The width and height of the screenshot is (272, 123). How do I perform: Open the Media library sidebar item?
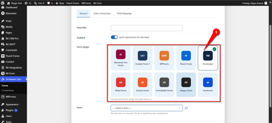click(x=13, y=27)
